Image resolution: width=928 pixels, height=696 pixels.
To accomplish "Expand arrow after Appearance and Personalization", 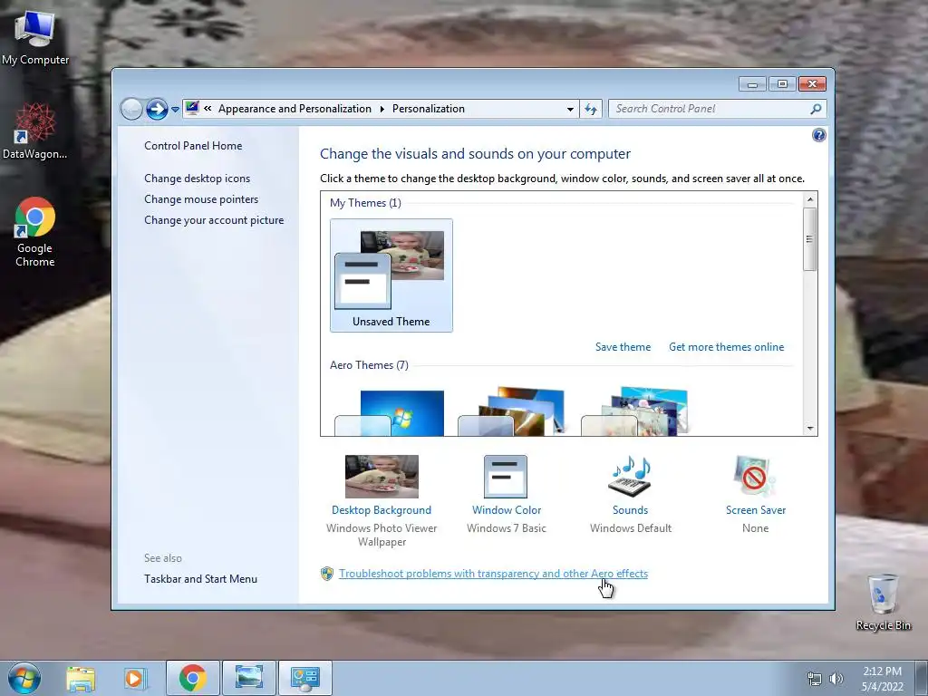I will click(382, 109).
